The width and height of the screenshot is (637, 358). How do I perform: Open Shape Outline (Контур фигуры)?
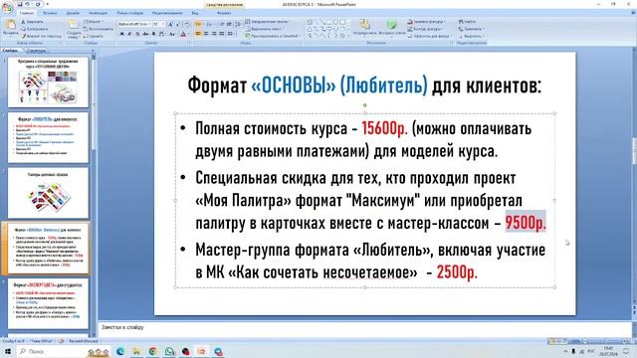coord(425,29)
